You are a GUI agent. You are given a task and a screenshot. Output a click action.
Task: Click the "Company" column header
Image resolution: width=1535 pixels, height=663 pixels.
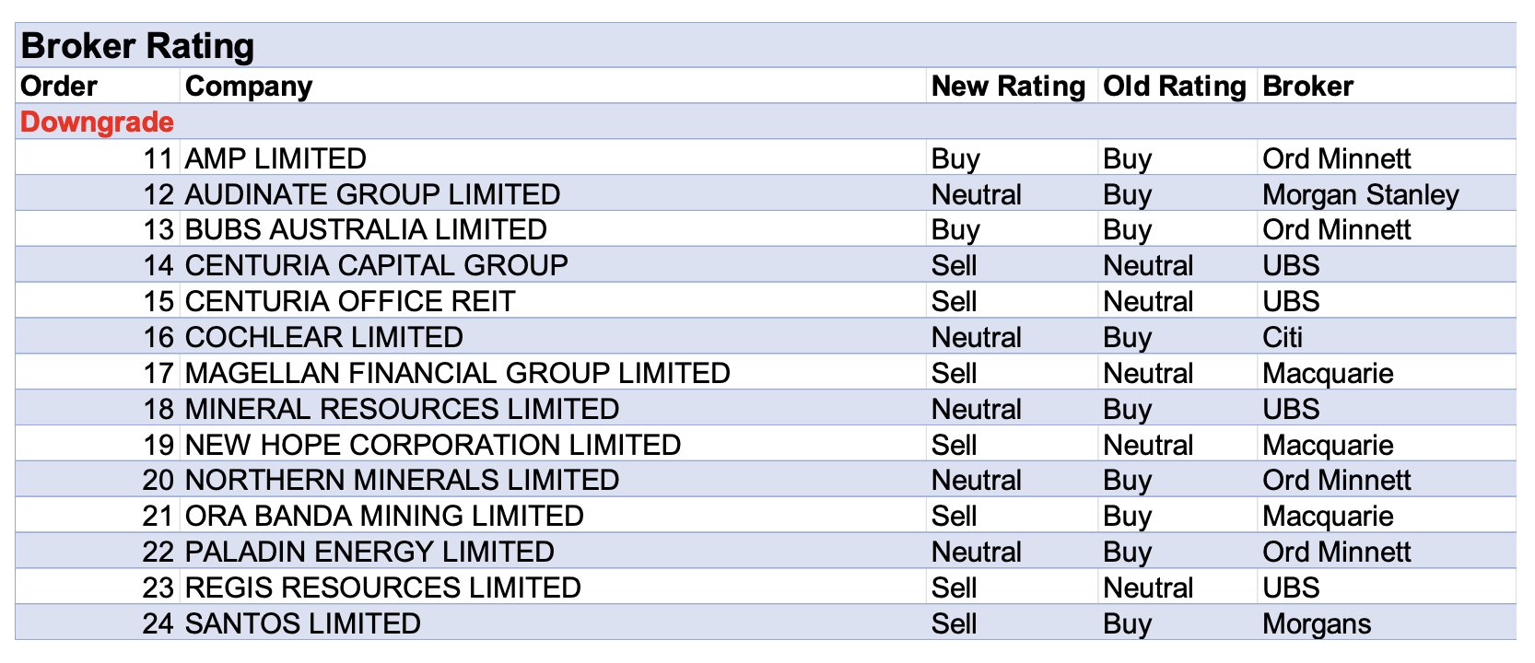click(249, 87)
